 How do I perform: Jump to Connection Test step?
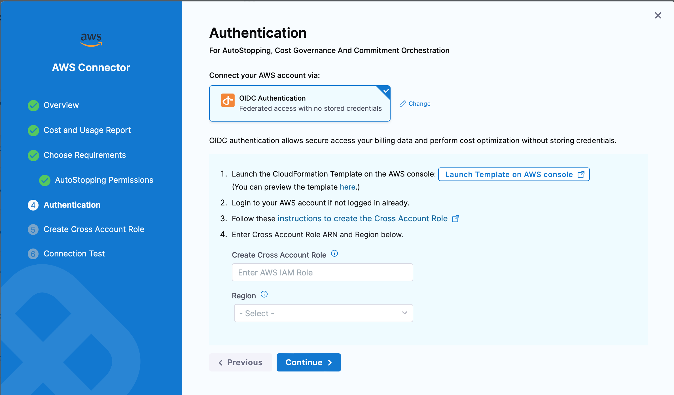(x=74, y=254)
